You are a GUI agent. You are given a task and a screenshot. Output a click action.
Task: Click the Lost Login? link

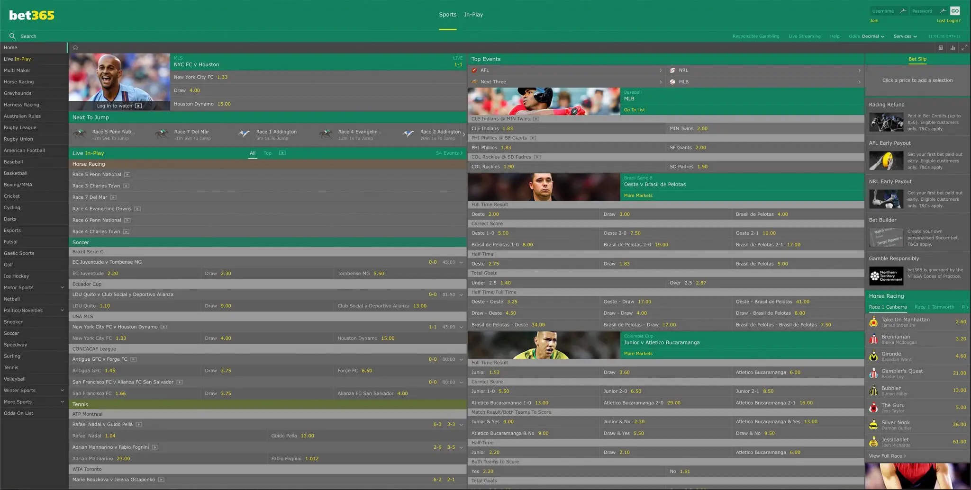948,21
